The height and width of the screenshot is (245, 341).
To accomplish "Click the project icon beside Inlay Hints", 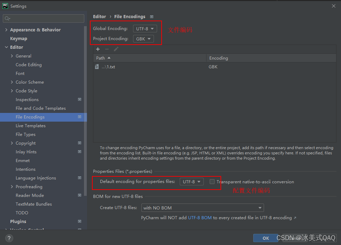I will coord(80,152).
